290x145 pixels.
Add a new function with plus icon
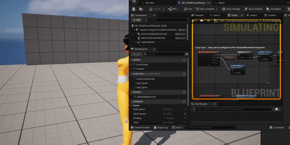[184, 74]
